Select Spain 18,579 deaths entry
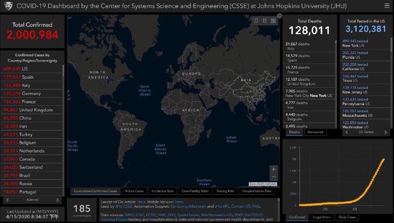The width and height of the screenshot is (394, 223). coord(309,58)
